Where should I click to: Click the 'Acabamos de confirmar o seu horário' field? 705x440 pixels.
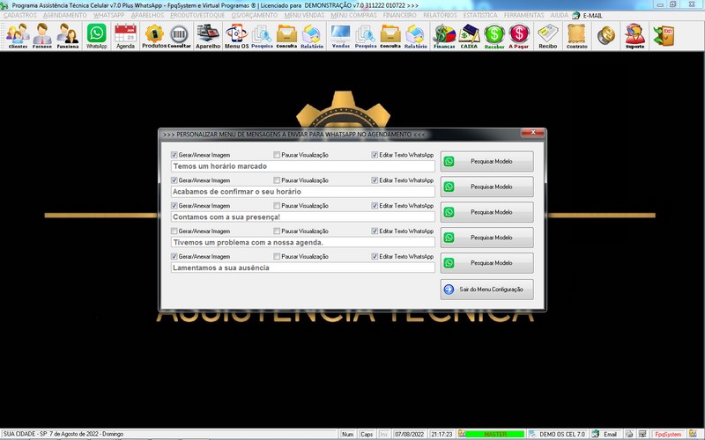302,192
